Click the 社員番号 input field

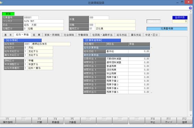31,18
